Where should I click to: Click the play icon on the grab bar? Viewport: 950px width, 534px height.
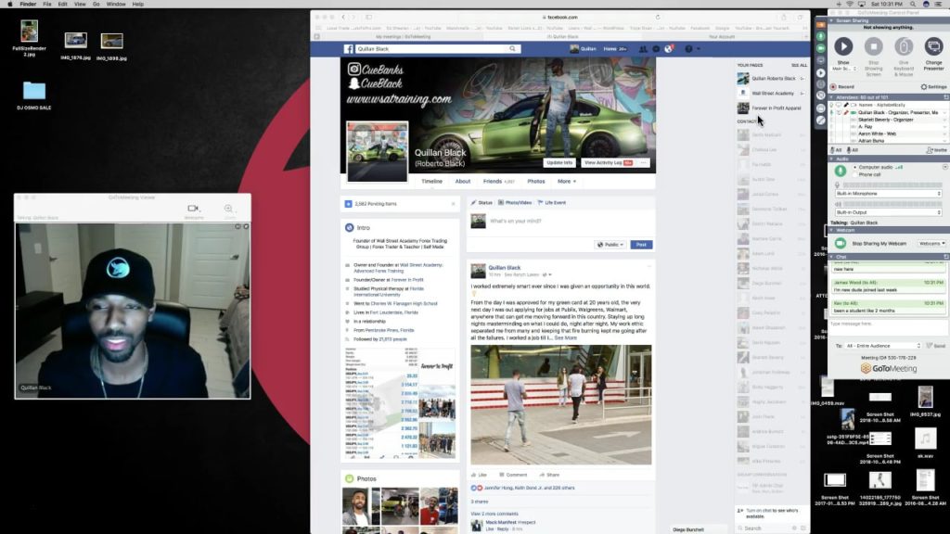click(x=821, y=73)
